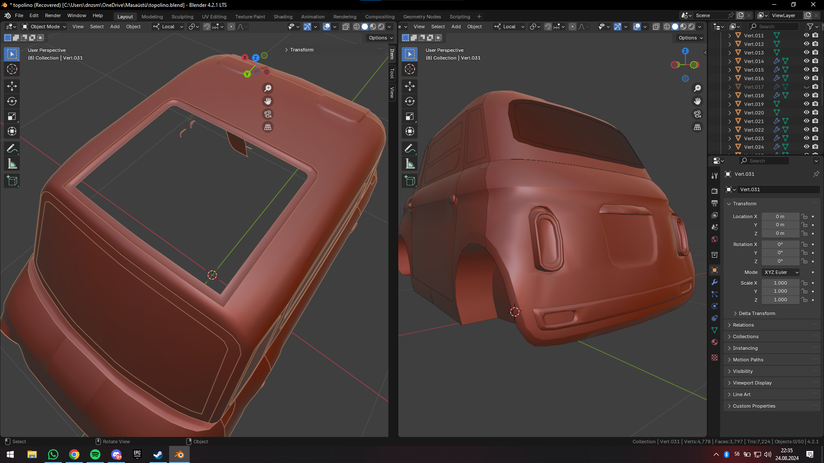Open the Material properties tab
The image size is (824, 463).
pyautogui.click(x=715, y=342)
